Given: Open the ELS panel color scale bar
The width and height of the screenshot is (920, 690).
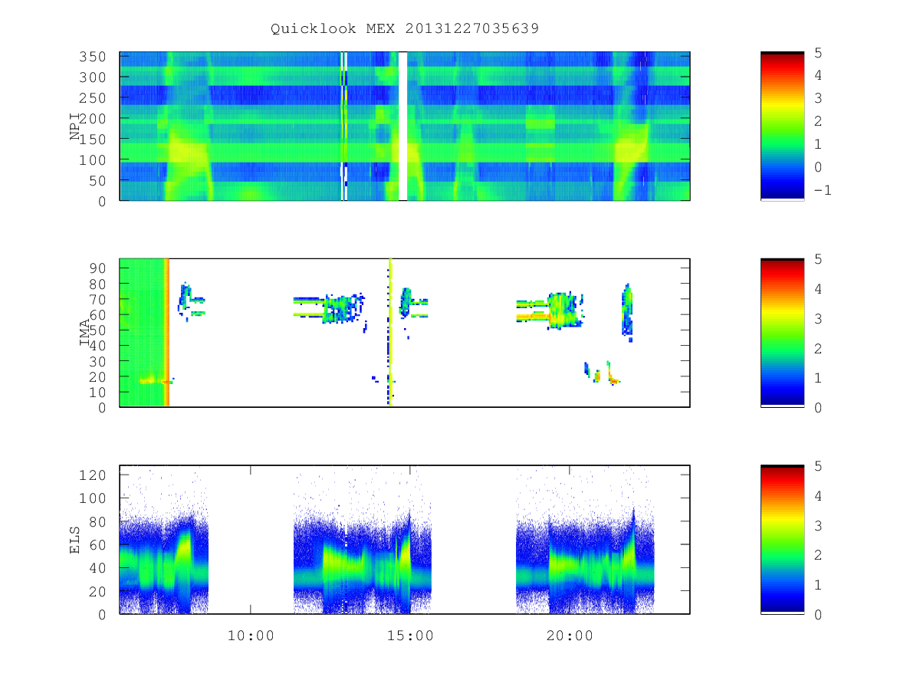Looking at the screenshot, I should pos(782,539).
